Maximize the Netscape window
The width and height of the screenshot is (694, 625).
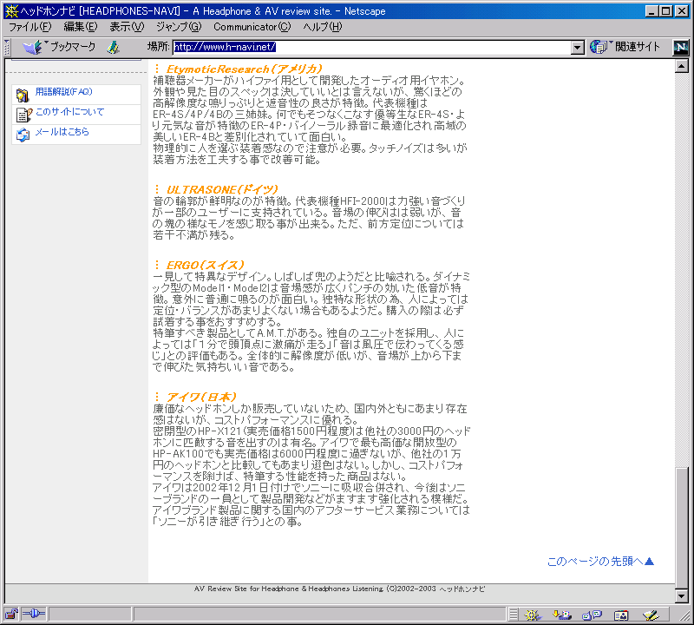coord(665,11)
